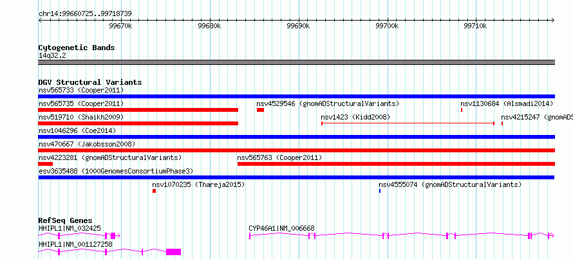Select the esv3635488 1000Genomes blue bar
The width and height of the screenshot is (573, 259).
(x=296, y=177)
